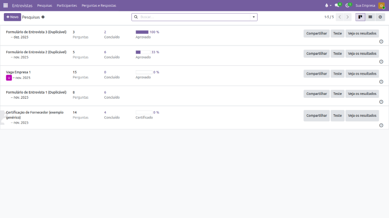The height and width of the screenshot is (218, 389).
Task: Switch to activity view
Action: coord(380,17)
